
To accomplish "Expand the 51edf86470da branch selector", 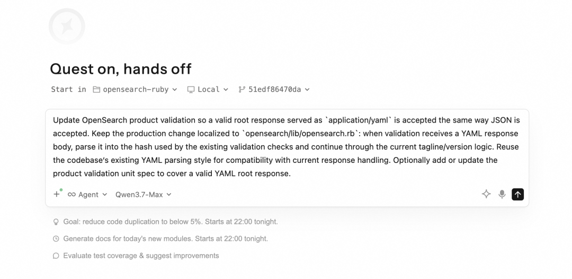I will [274, 90].
